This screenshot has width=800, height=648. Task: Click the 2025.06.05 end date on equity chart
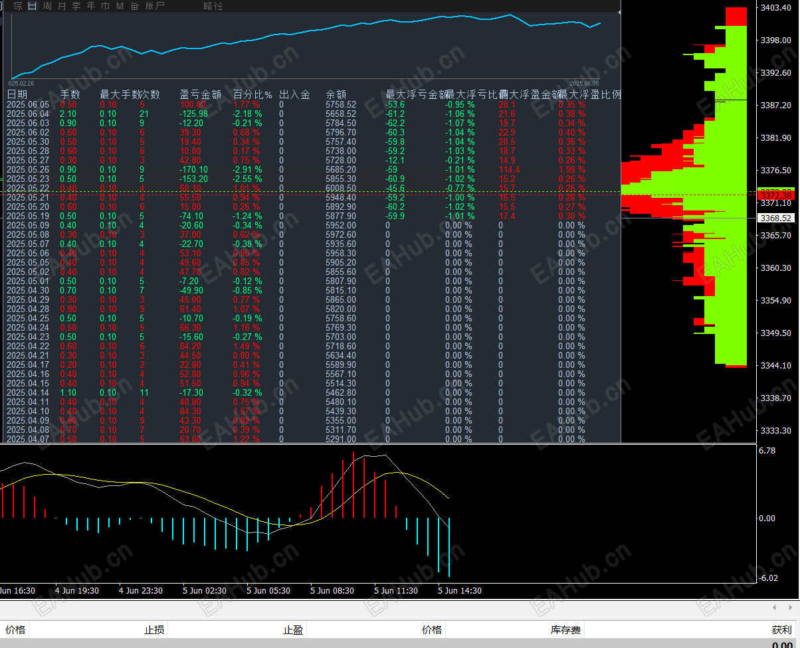(x=585, y=83)
